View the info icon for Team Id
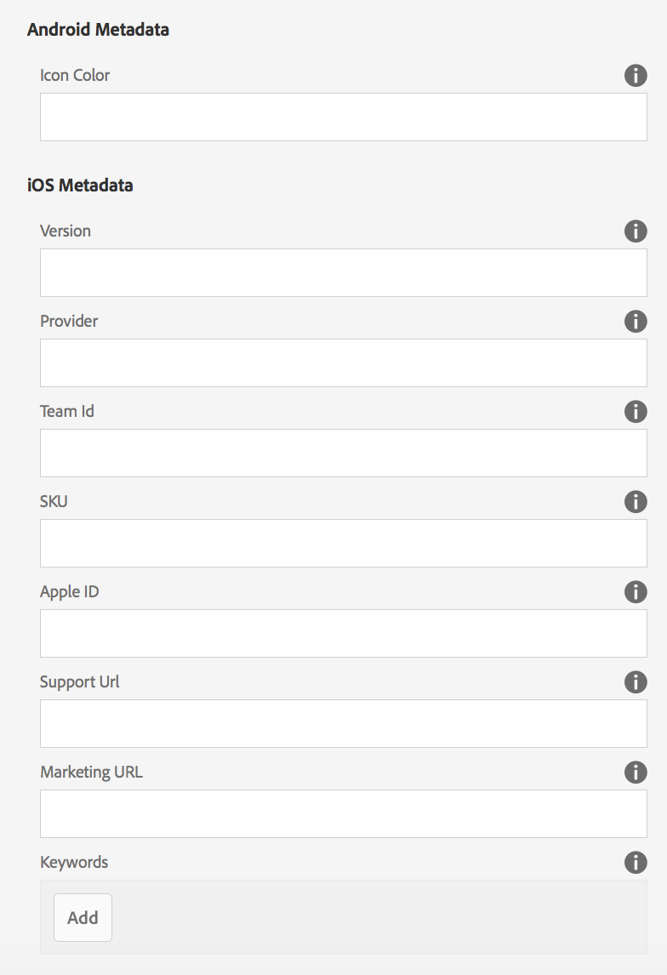667x975 pixels. (x=636, y=412)
